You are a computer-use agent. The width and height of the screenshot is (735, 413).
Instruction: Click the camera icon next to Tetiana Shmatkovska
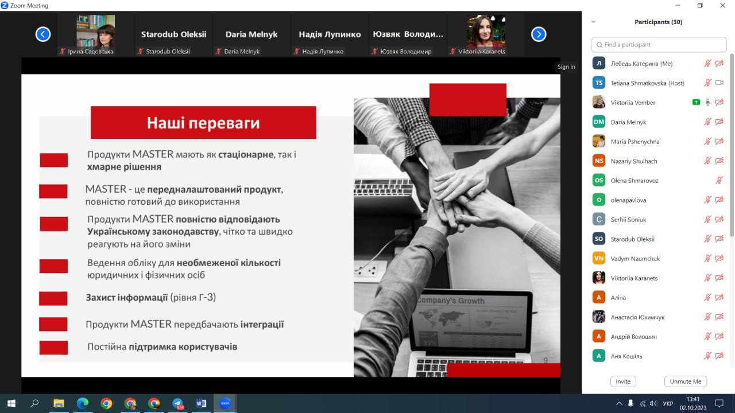pos(719,83)
